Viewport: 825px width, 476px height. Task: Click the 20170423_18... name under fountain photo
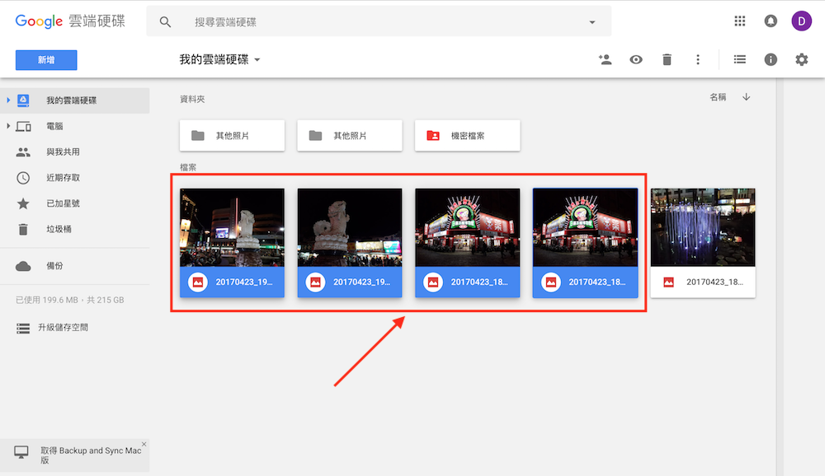click(x=714, y=282)
